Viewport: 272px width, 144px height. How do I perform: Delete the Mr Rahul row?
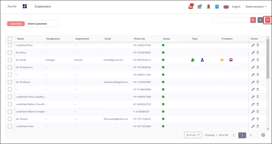point(258,52)
